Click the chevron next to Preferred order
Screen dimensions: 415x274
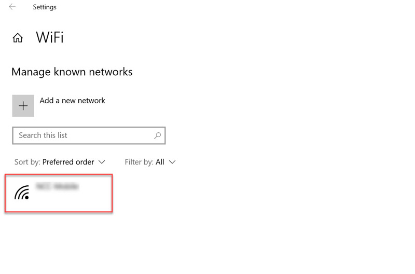click(x=102, y=162)
